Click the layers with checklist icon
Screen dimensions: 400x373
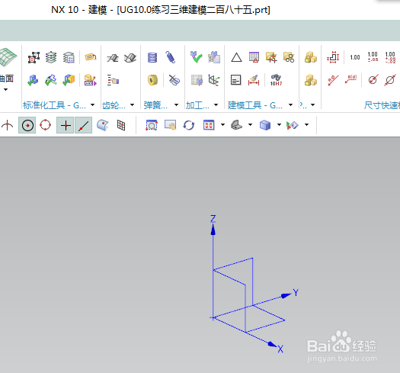(69, 57)
